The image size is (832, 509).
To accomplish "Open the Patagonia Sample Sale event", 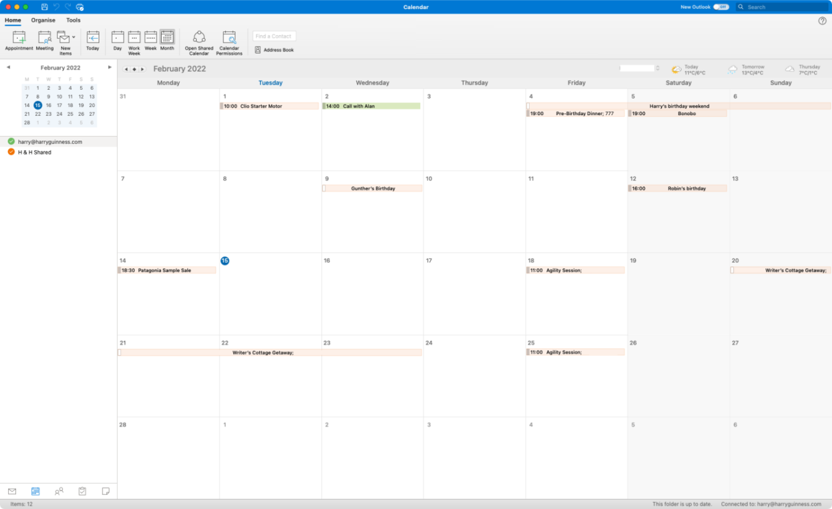I will pos(167,270).
